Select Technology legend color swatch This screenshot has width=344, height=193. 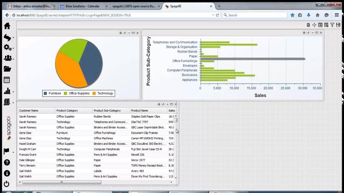(x=94, y=93)
